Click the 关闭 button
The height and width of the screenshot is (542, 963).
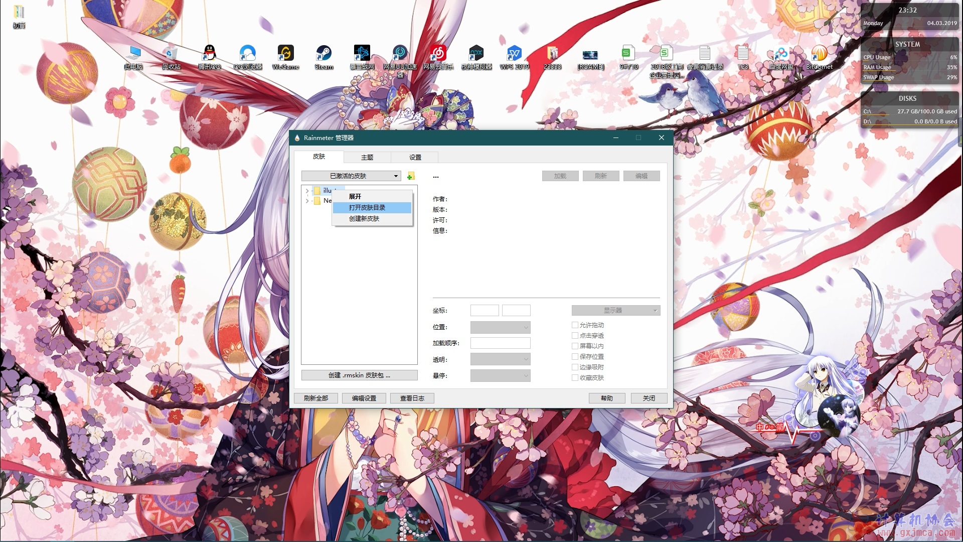(649, 398)
